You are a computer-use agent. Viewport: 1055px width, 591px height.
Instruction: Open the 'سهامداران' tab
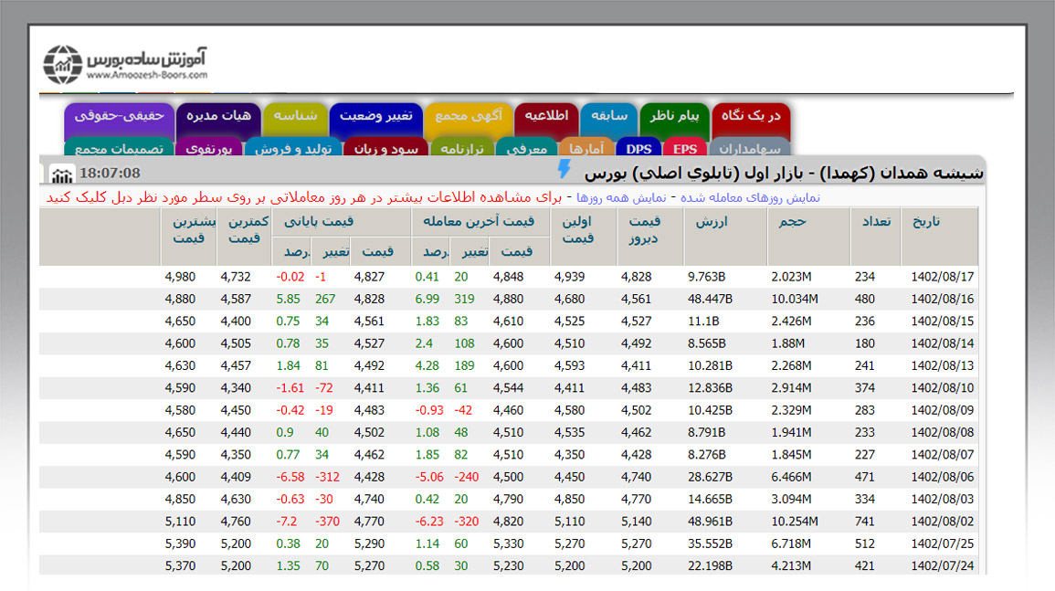749,149
